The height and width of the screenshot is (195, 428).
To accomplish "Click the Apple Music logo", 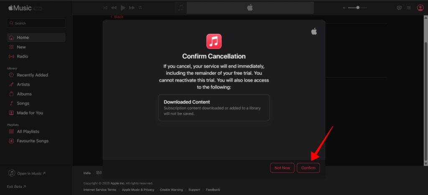I will [20, 8].
